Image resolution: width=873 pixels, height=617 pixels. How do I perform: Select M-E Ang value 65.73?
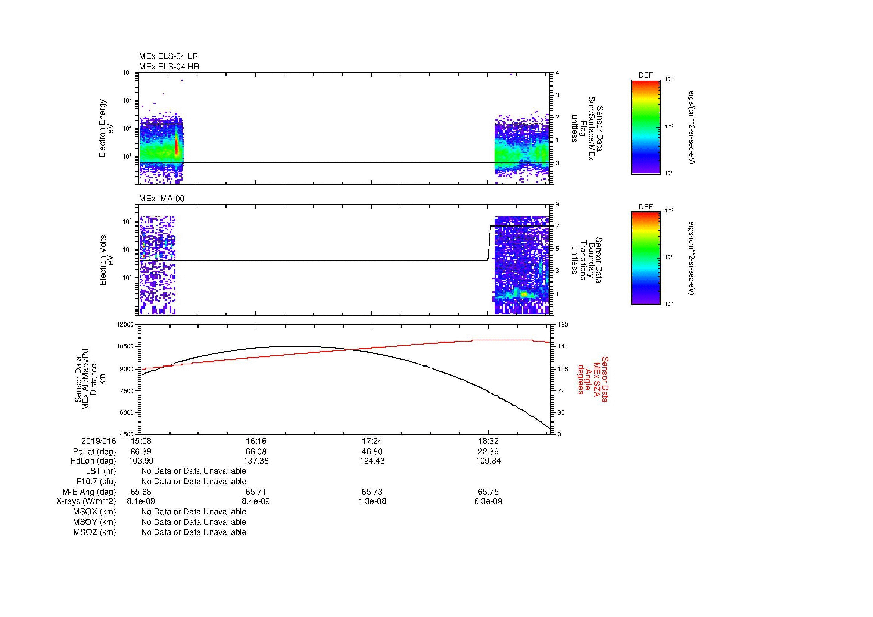click(x=372, y=492)
